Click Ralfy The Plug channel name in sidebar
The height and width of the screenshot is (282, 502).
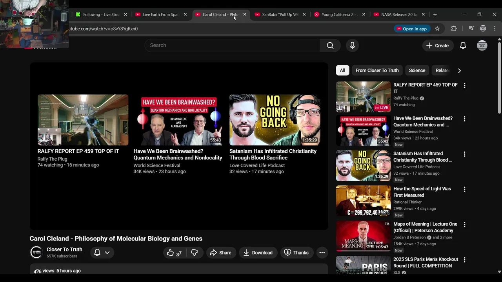(x=406, y=98)
